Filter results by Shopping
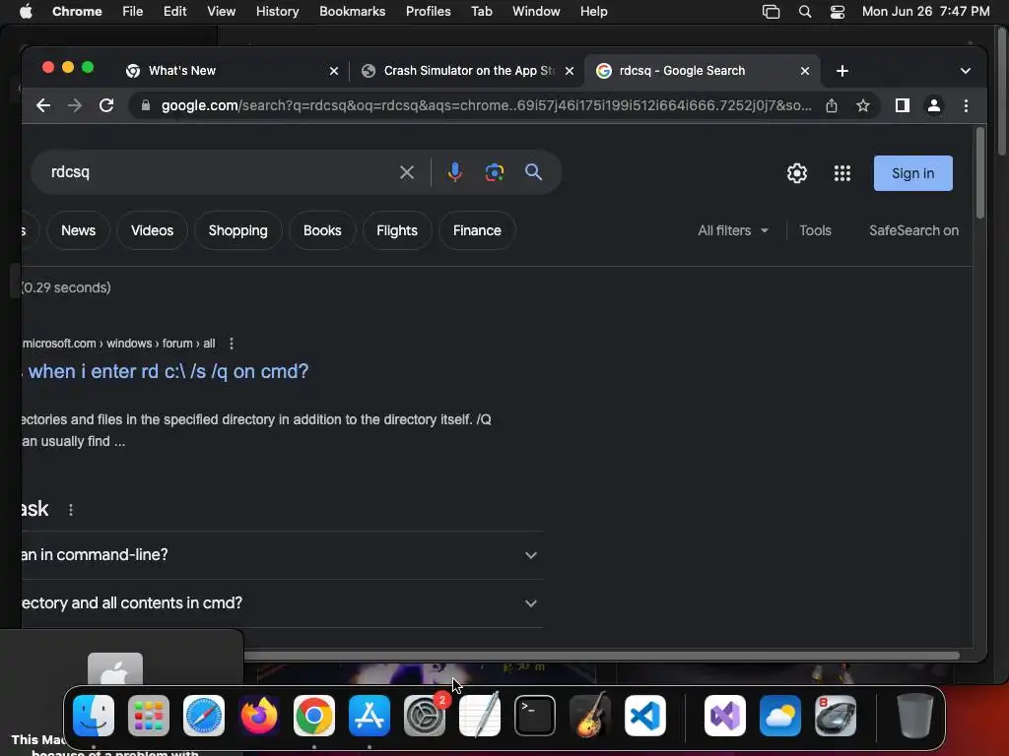Image resolution: width=1009 pixels, height=756 pixels. point(238,230)
